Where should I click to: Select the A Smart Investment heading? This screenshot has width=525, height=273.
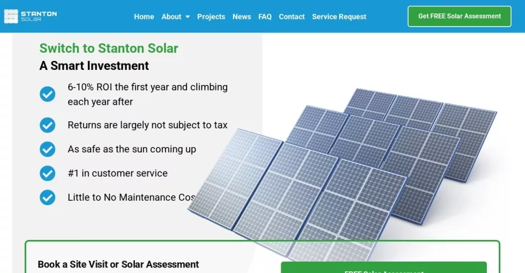(x=94, y=65)
